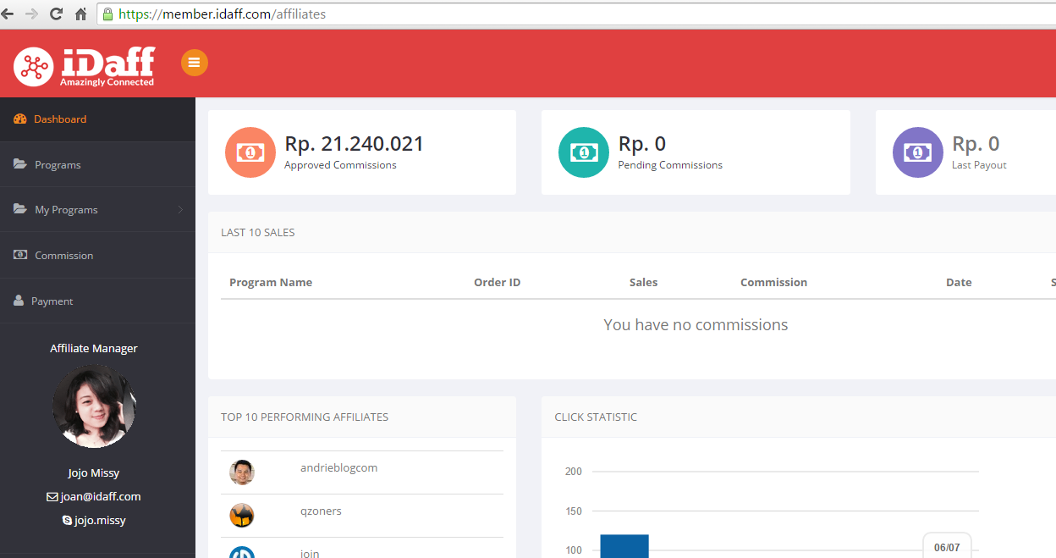
Task: Click the Payment user icon
Action: coord(19,301)
